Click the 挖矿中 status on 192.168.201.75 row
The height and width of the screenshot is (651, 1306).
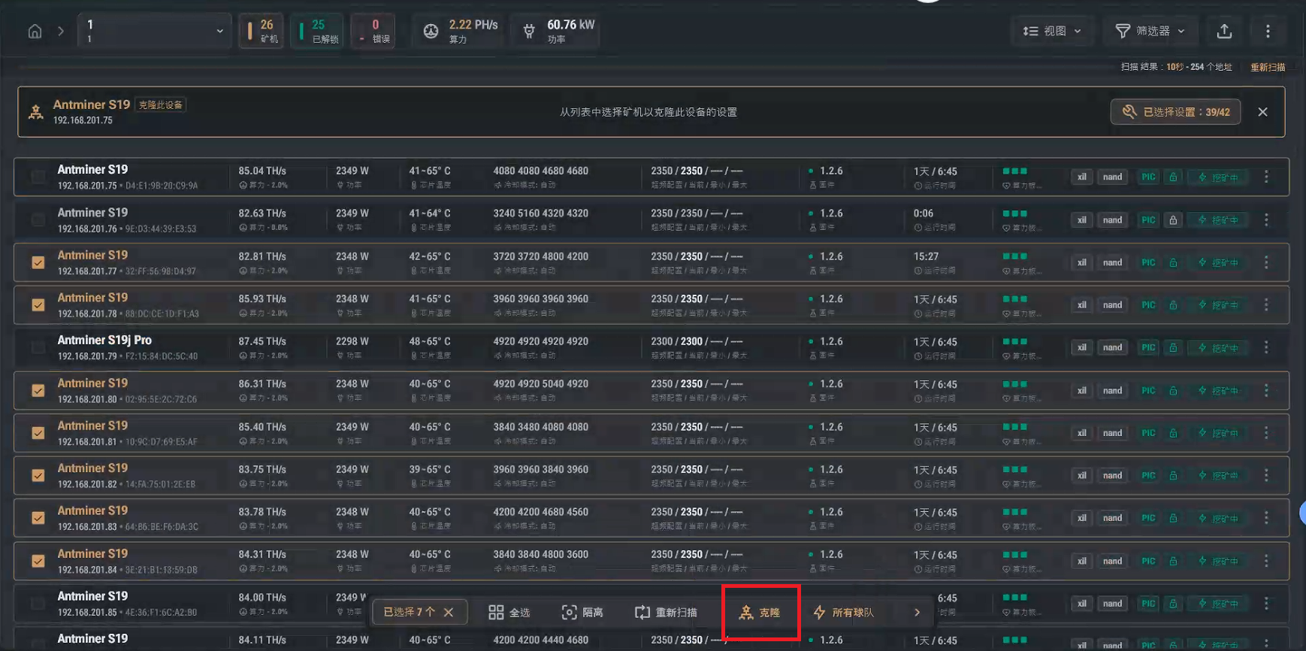pos(1218,177)
